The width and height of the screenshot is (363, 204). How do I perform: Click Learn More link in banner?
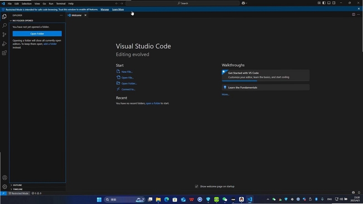click(118, 10)
